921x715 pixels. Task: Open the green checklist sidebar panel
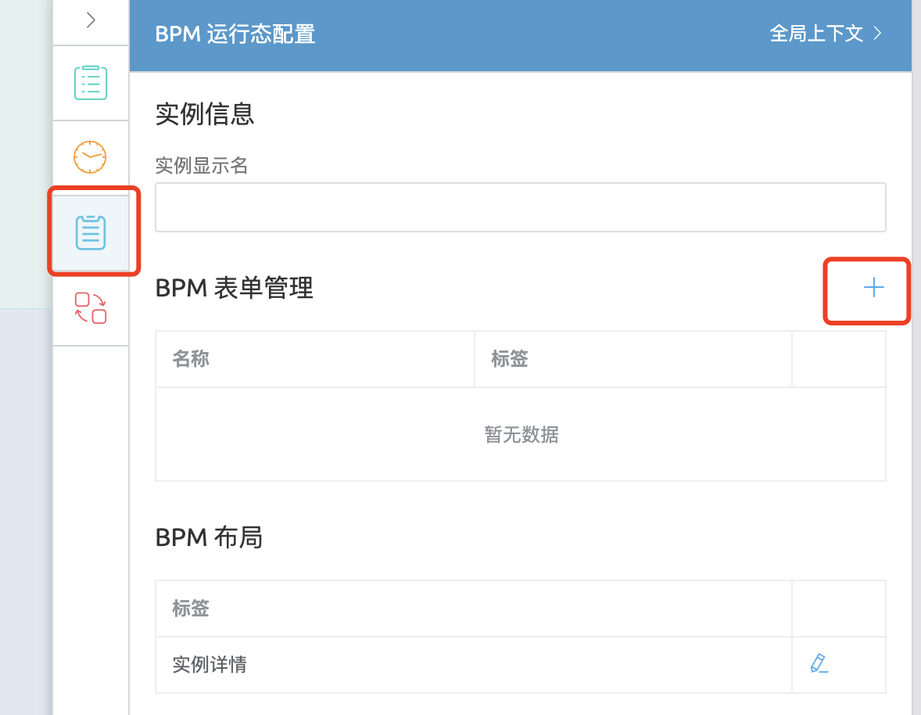click(91, 83)
